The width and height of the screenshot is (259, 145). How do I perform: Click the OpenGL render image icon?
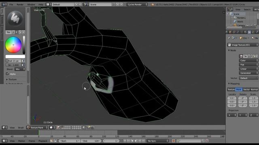coord(89,127)
